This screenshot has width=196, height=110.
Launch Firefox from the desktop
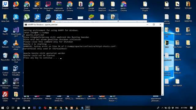(16, 5)
